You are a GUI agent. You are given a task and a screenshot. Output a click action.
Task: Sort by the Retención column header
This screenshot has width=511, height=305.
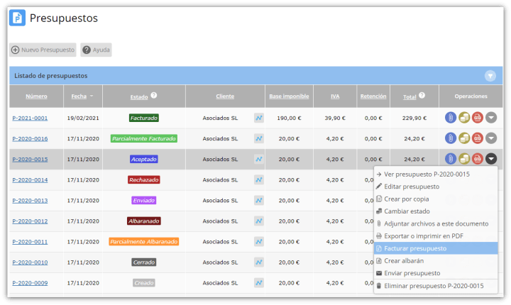pyautogui.click(x=373, y=96)
